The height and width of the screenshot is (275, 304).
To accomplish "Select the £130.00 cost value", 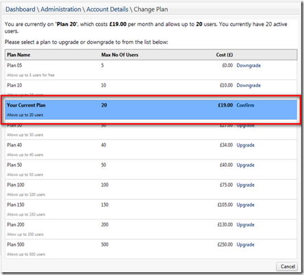I will point(225,224).
